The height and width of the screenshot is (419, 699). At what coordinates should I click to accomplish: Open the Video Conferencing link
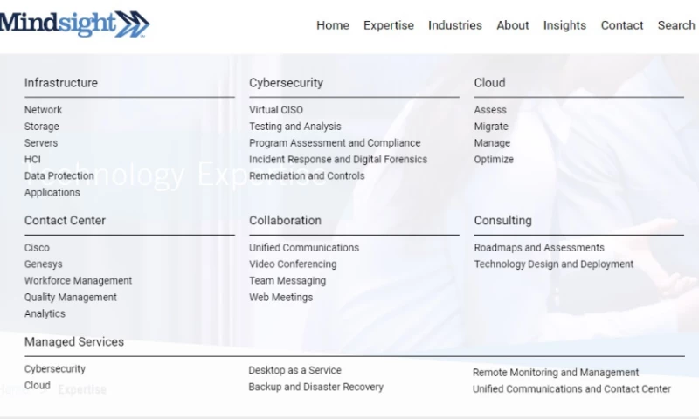pos(293,264)
